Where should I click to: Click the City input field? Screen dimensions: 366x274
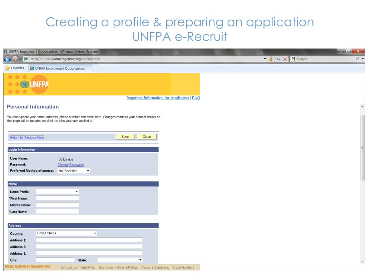55,260
